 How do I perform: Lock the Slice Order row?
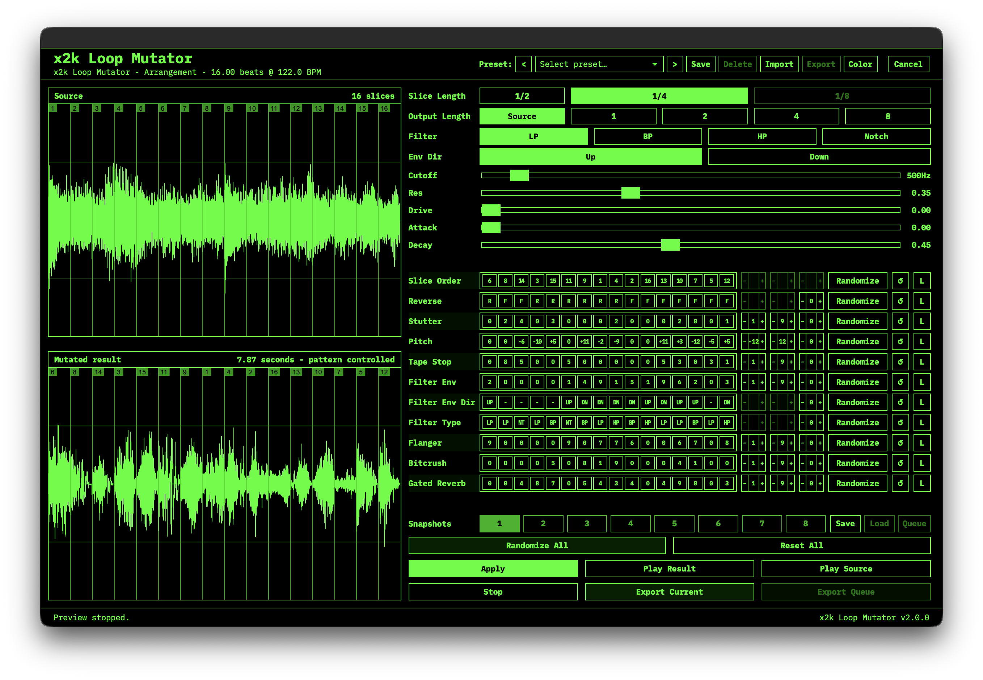[x=921, y=281]
